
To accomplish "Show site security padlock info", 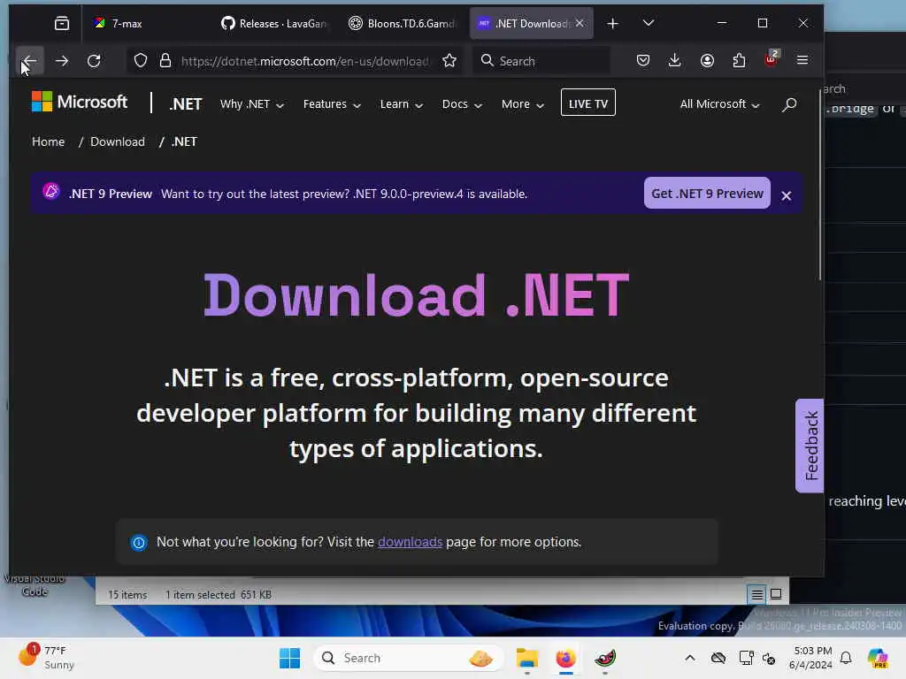I will coord(165,61).
